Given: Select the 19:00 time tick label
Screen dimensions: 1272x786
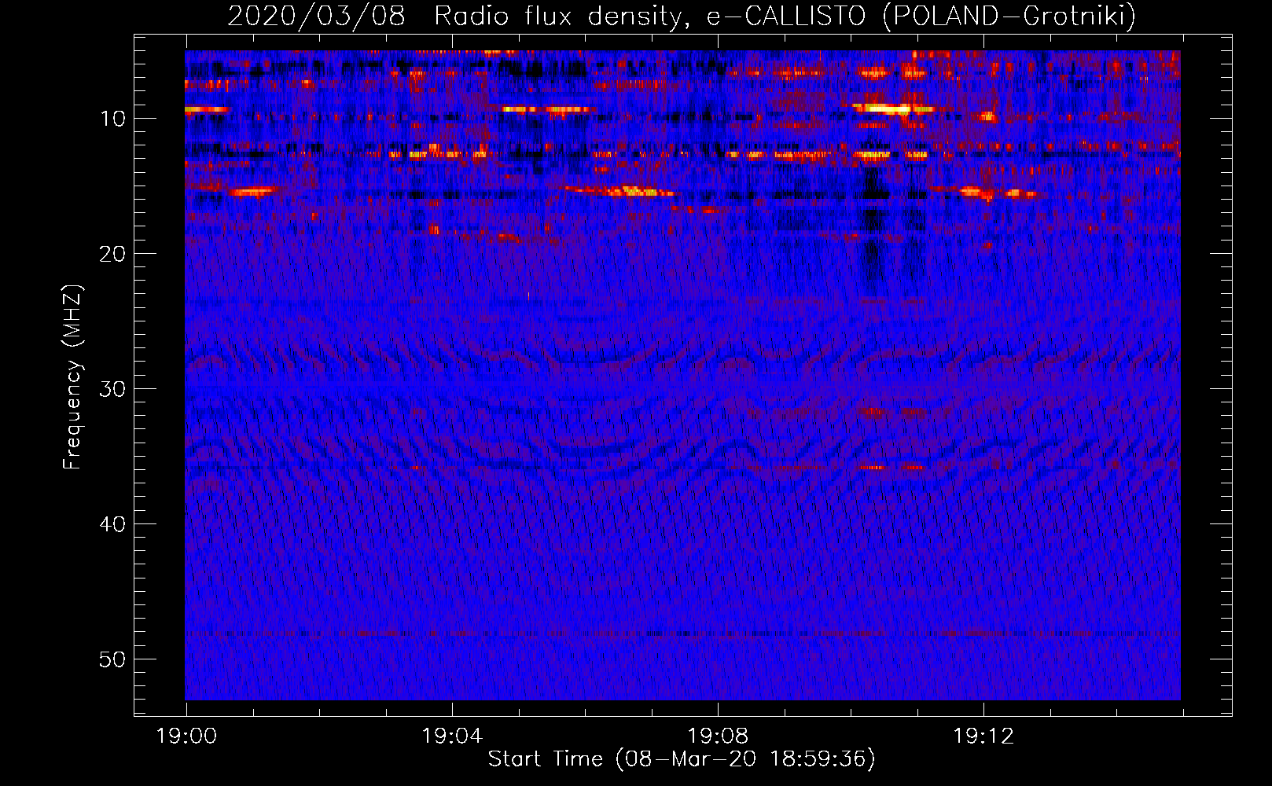Looking at the screenshot, I should coord(186,736).
